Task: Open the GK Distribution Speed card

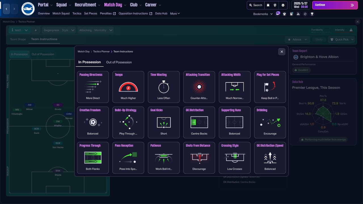Action: tap(270, 158)
